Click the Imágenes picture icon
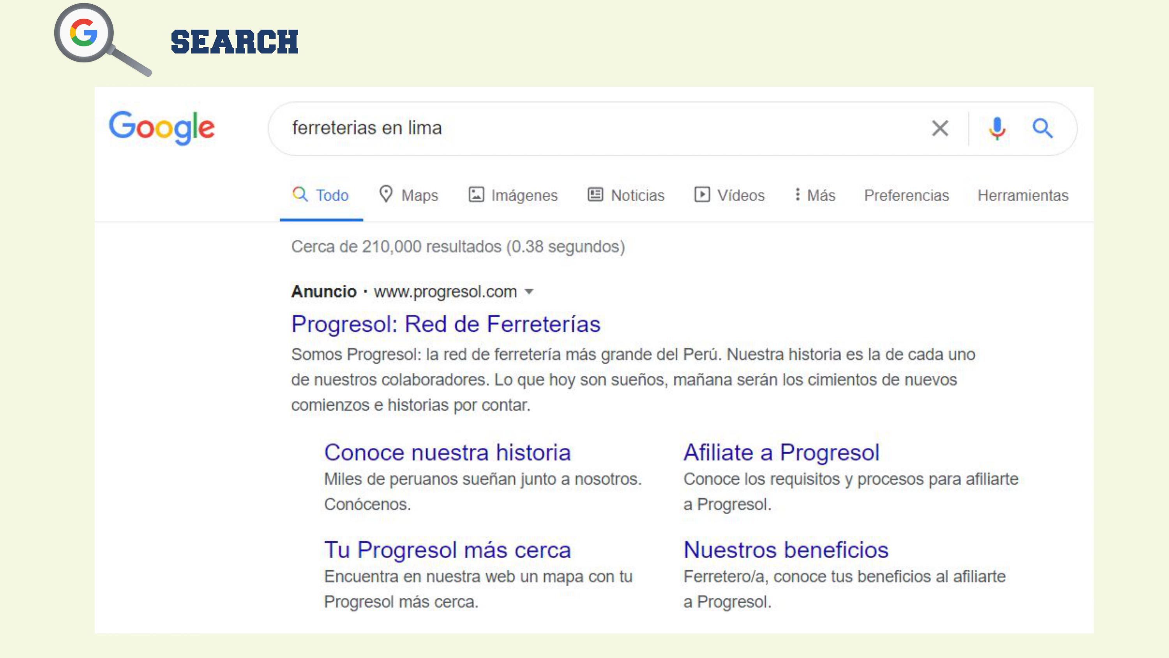 476,195
